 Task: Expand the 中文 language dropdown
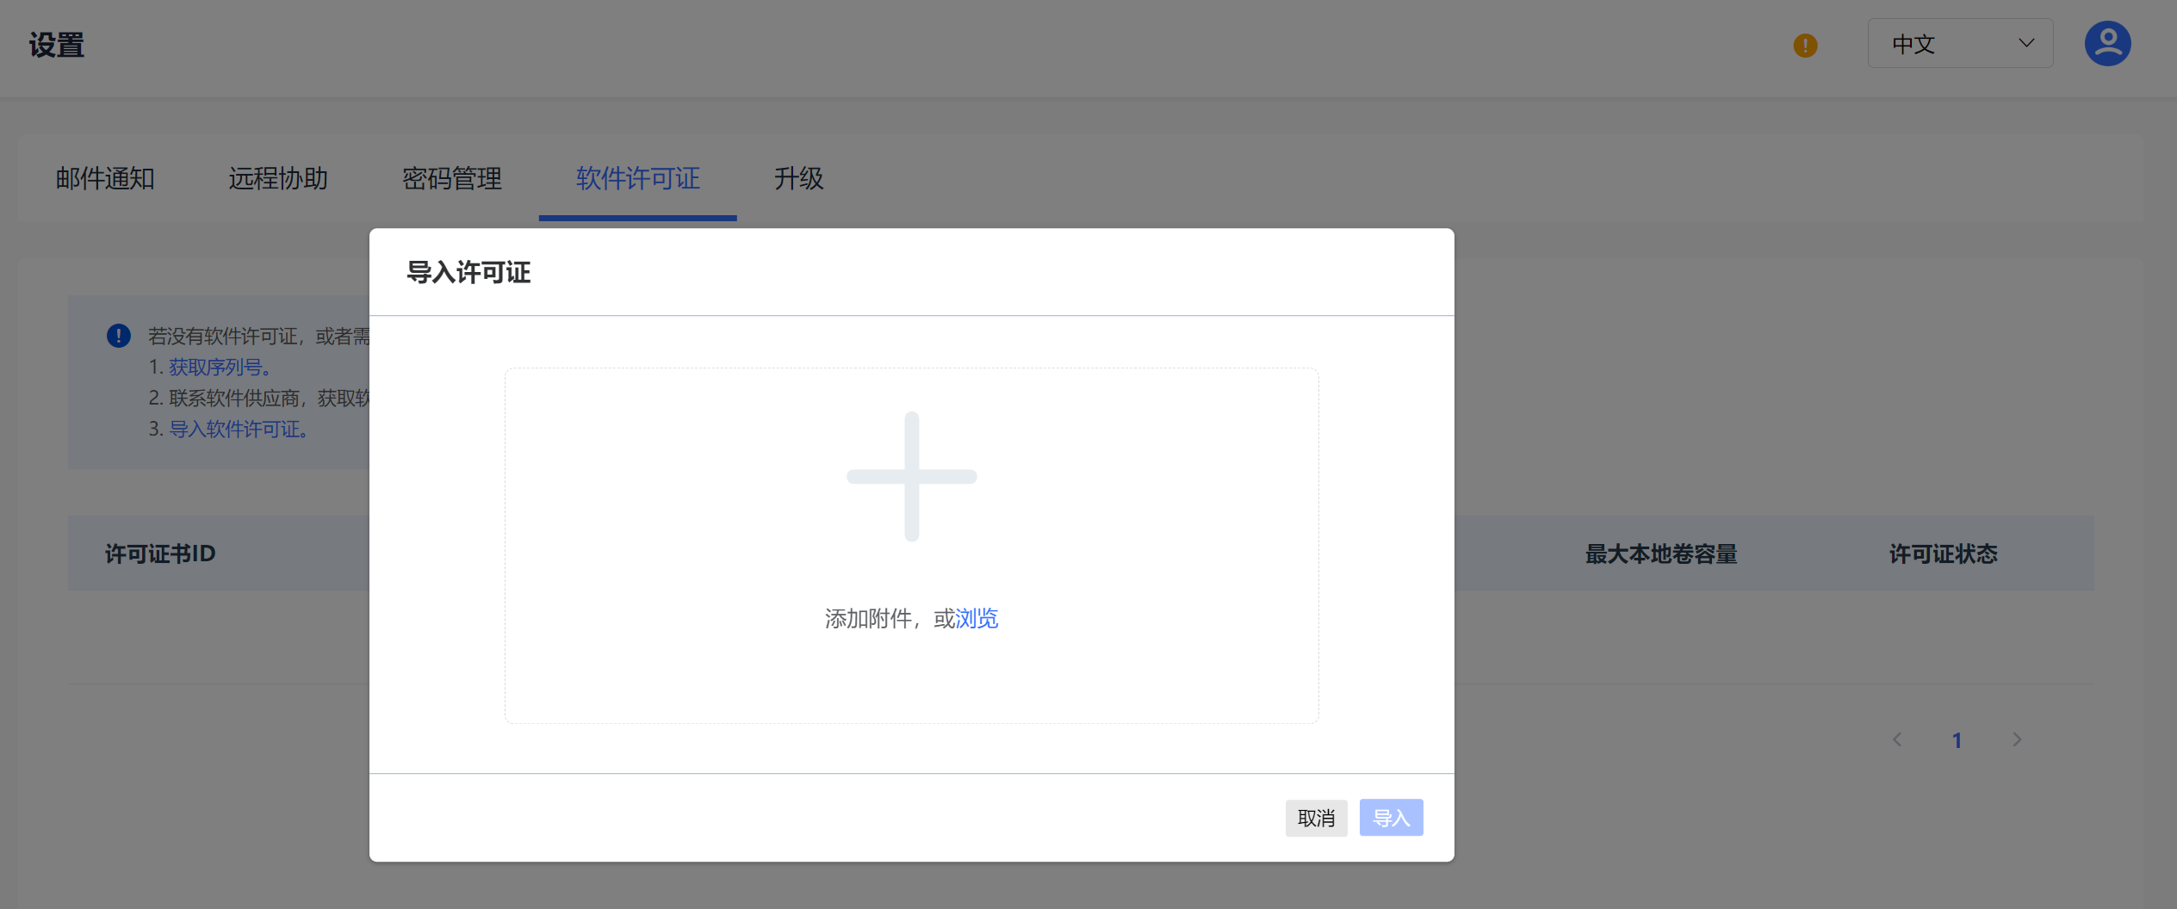tap(1960, 43)
